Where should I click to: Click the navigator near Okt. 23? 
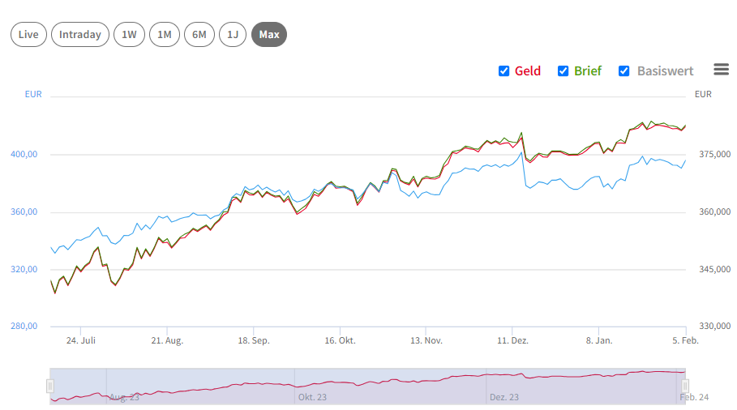312,397
